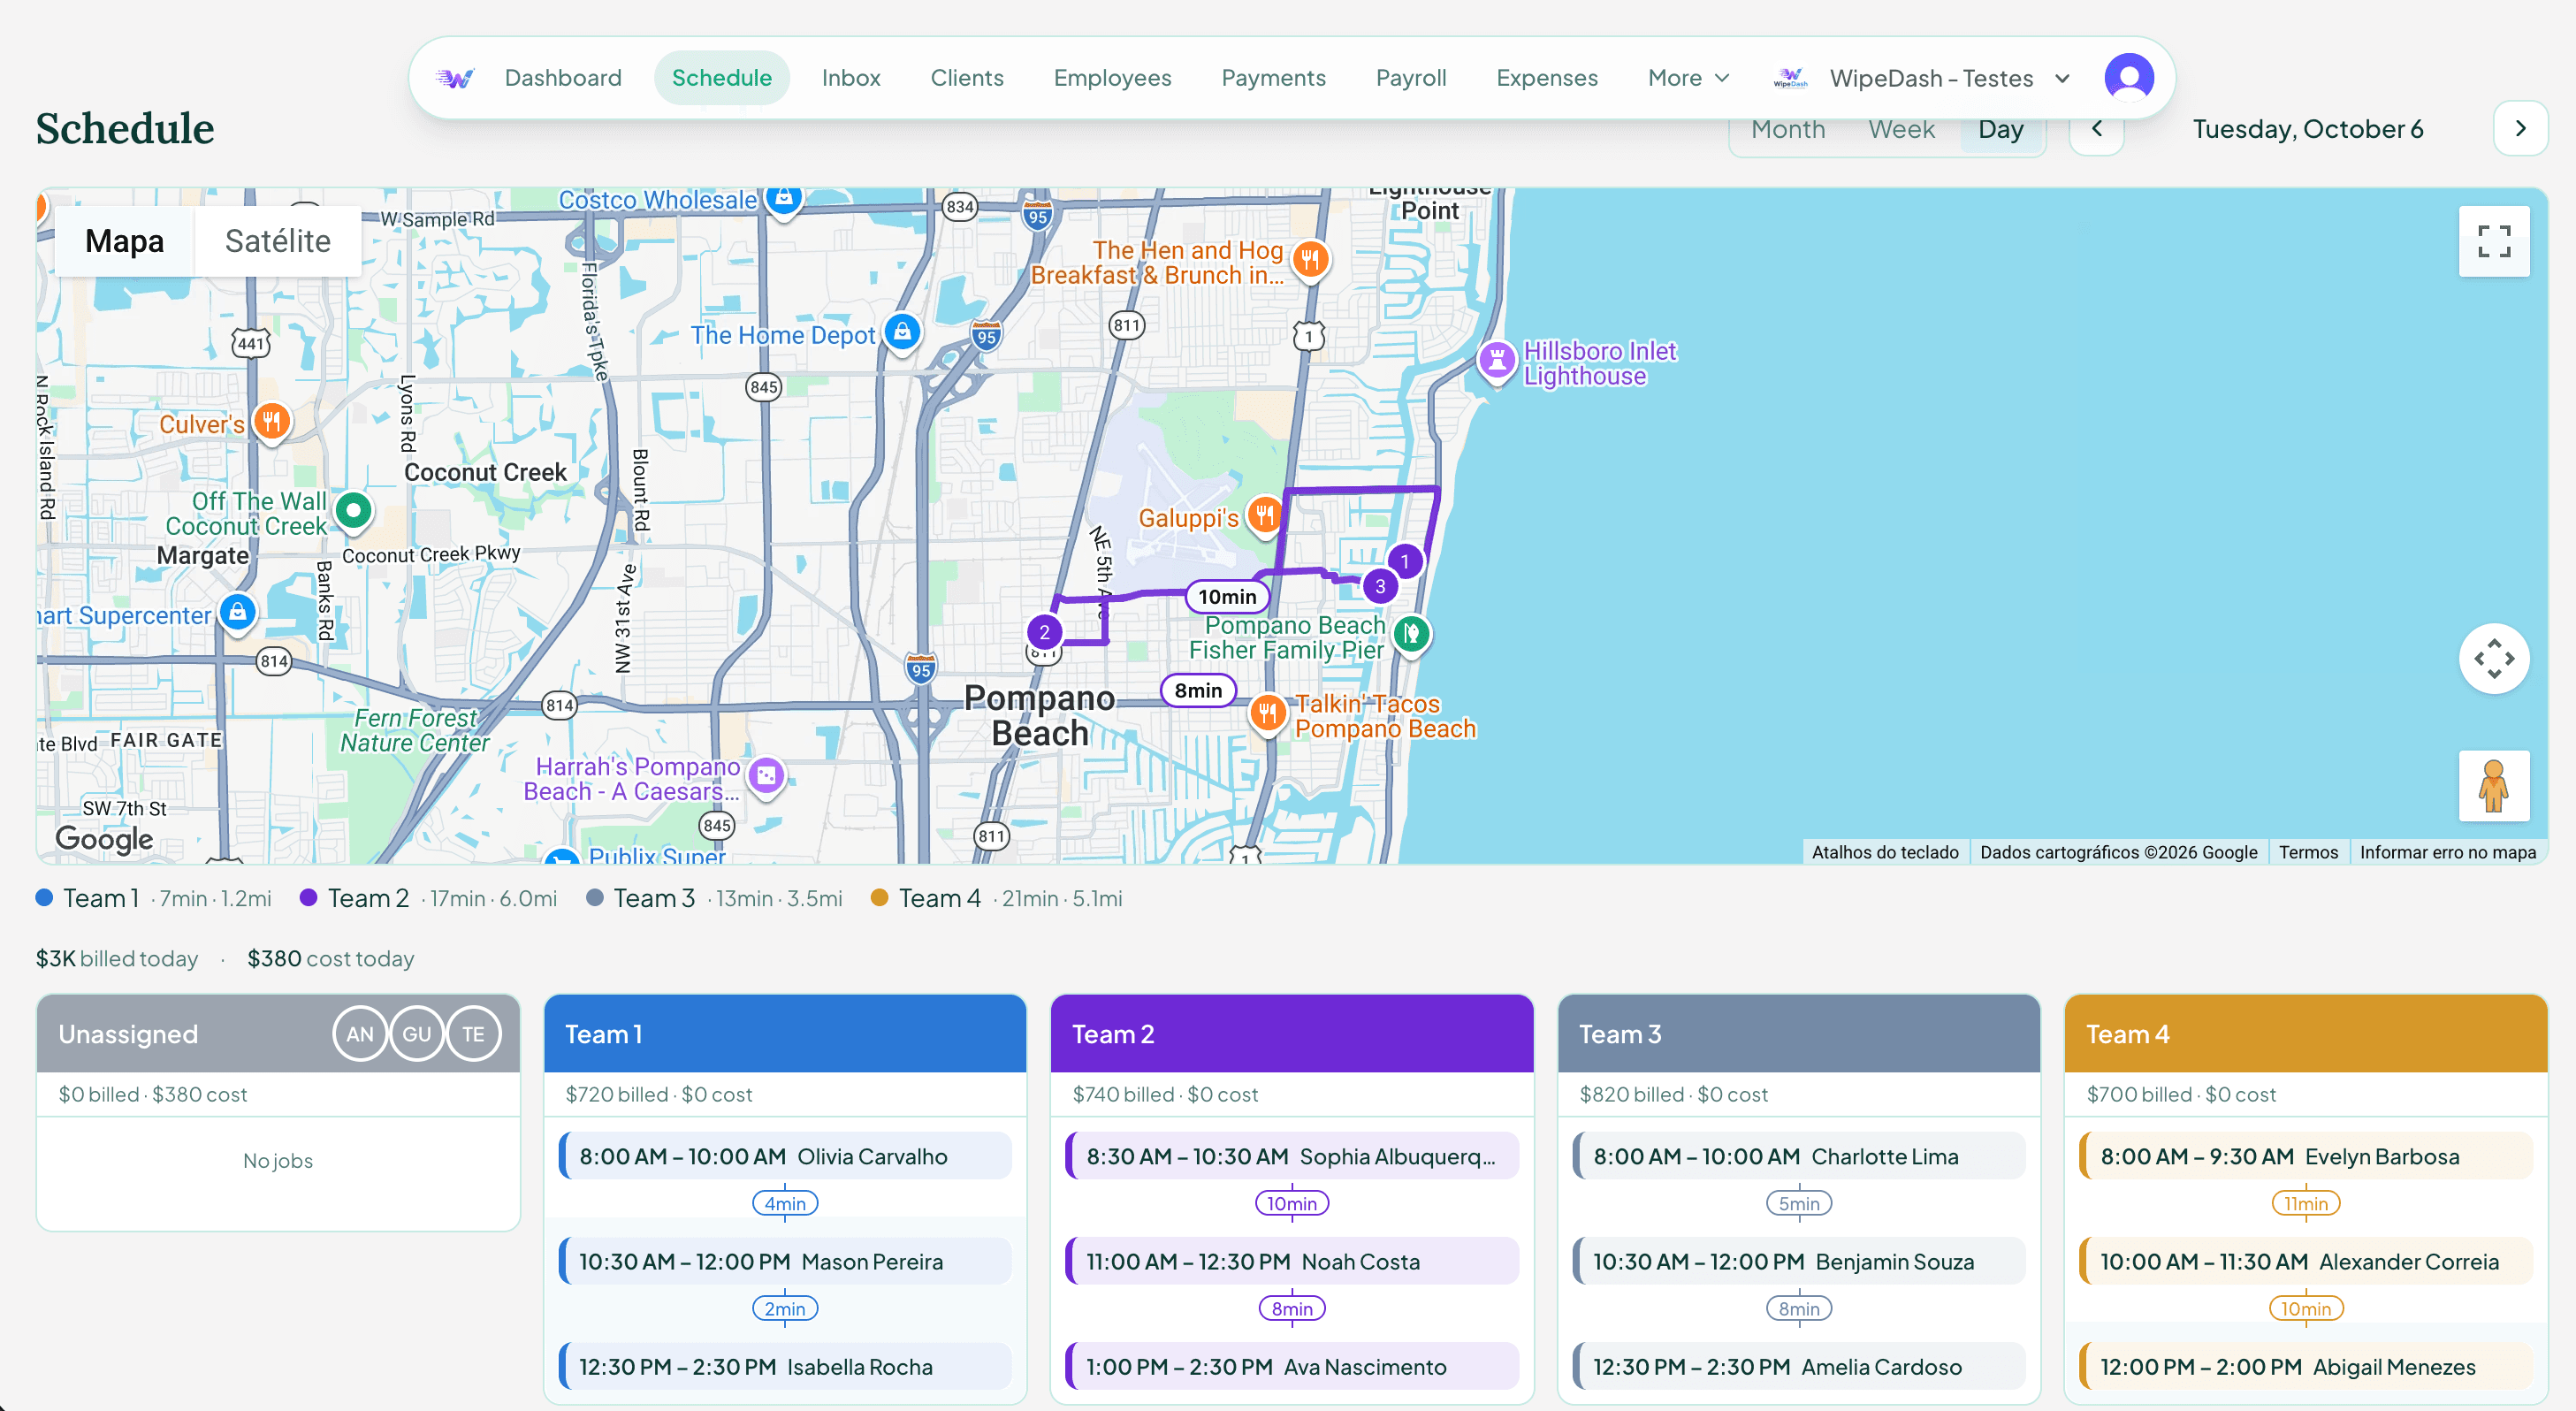2576x1411 pixels.
Task: Switch schedule to Week view
Action: click(1901, 129)
